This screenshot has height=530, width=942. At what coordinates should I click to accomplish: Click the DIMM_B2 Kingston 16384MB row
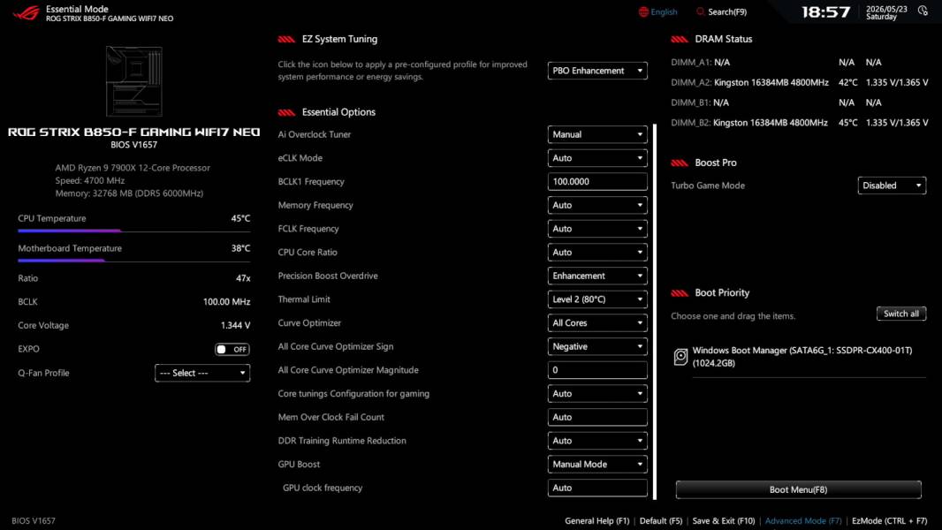coord(800,123)
